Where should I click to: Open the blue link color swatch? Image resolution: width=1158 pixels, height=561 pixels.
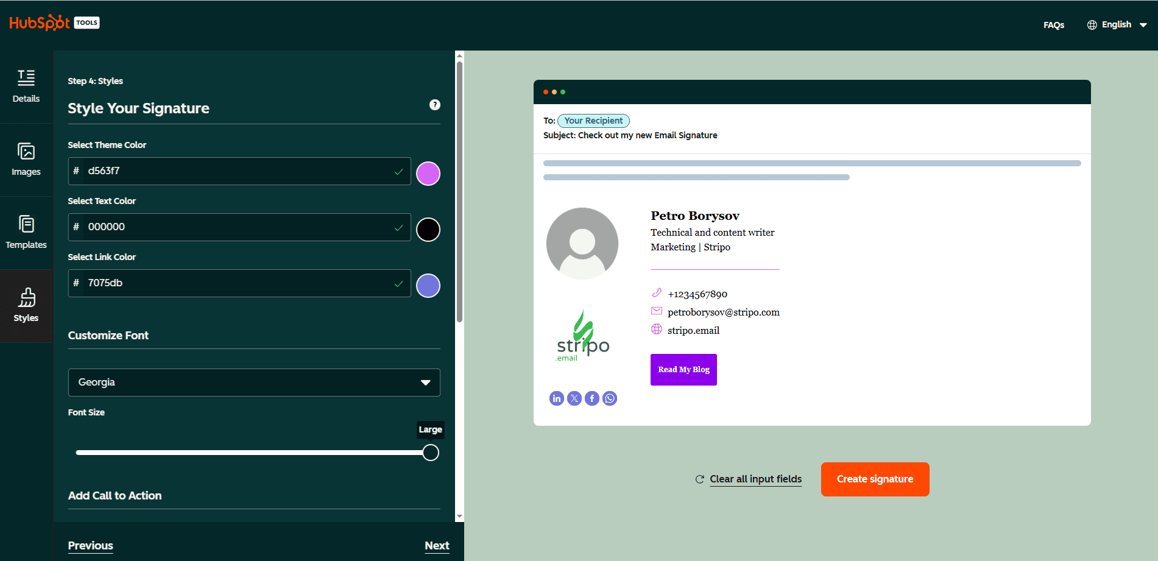click(x=428, y=286)
